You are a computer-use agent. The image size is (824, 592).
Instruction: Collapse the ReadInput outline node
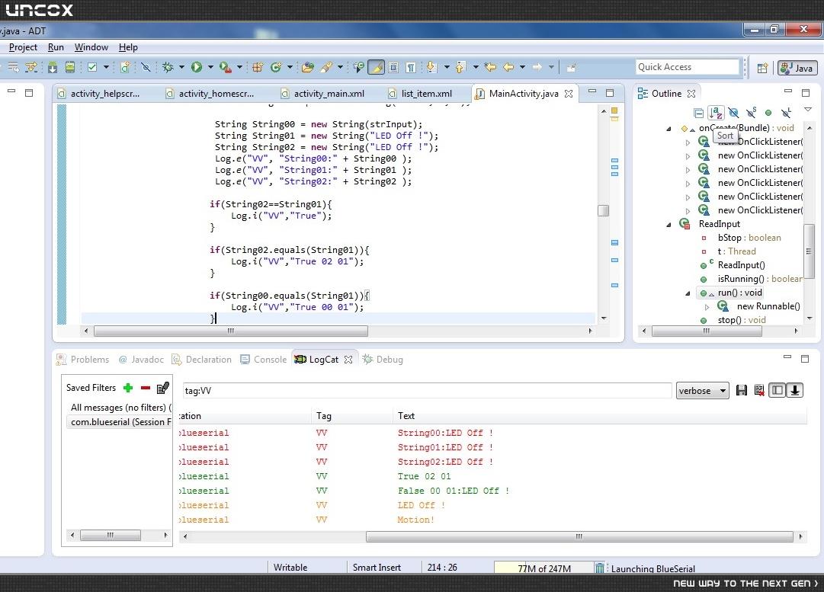(x=668, y=224)
